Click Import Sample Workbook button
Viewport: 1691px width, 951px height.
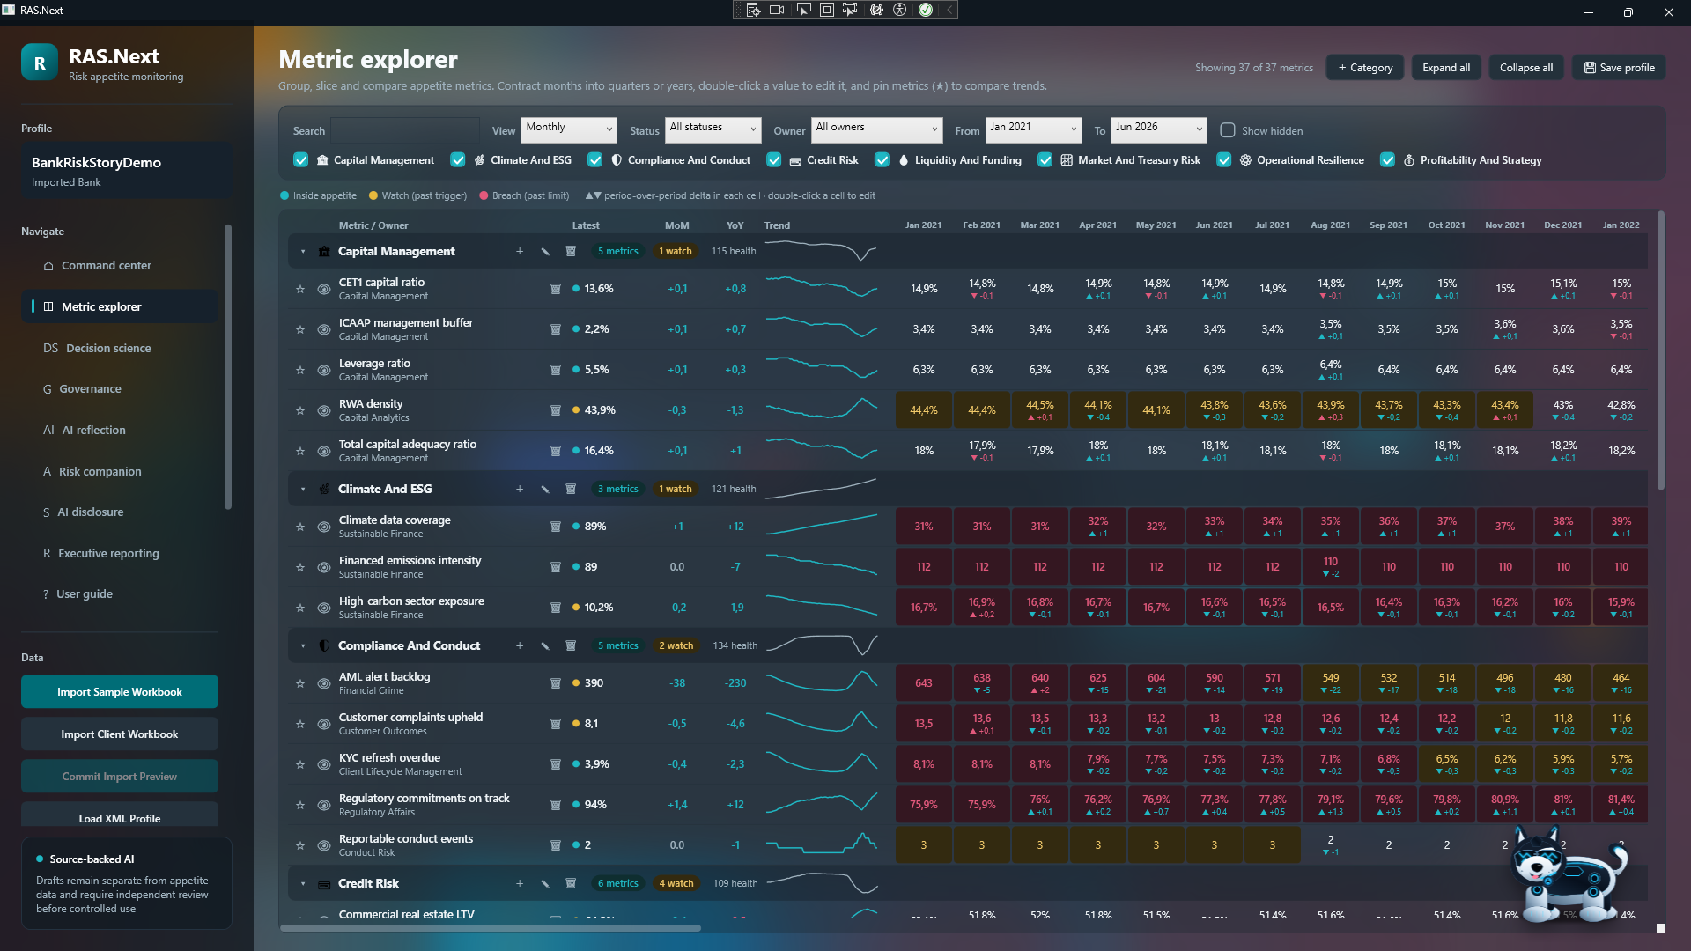(120, 691)
